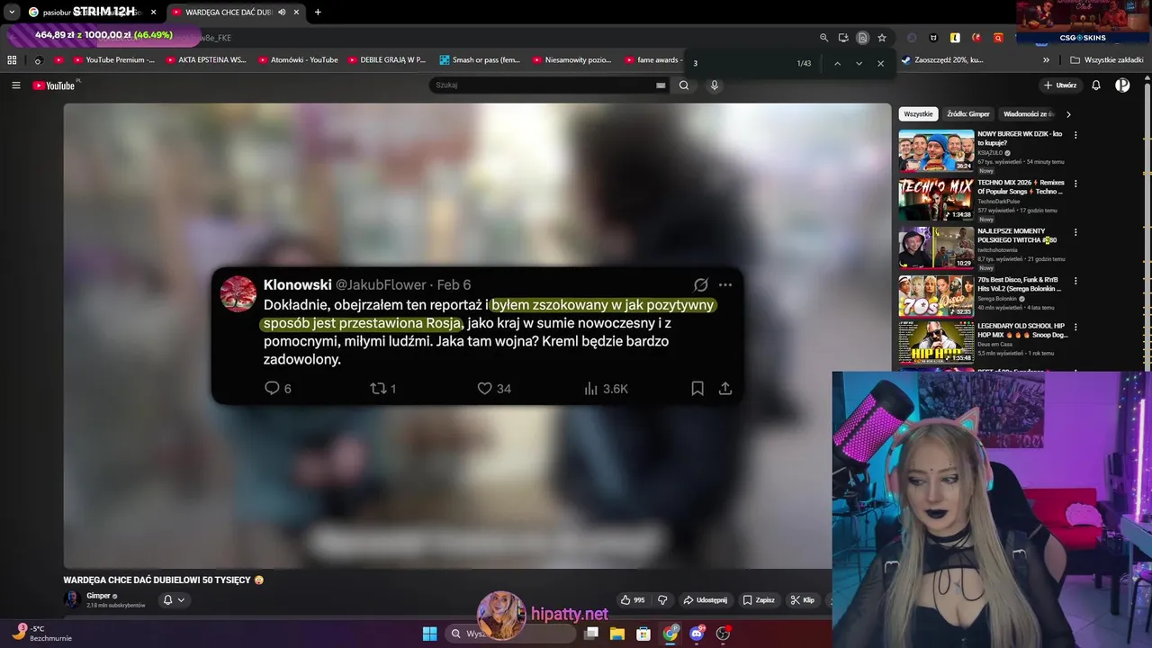This screenshot has width=1152, height=648.
Task: Open options menu for 70's Best Disco video
Action: [x=1075, y=281]
